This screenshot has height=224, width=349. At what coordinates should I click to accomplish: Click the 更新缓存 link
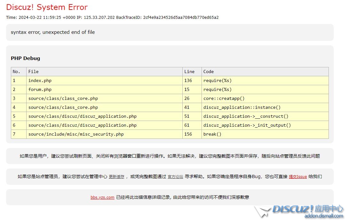click(116, 177)
